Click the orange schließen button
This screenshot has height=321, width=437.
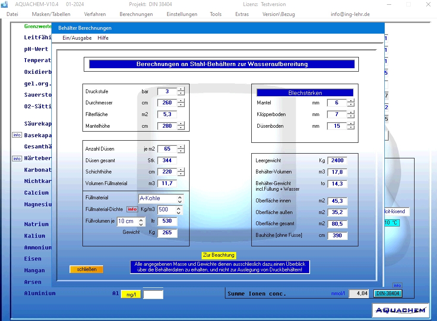tap(86, 269)
